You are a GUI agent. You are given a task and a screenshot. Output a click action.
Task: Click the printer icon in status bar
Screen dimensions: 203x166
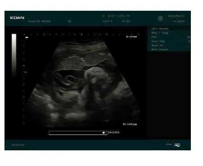[x=177, y=145]
